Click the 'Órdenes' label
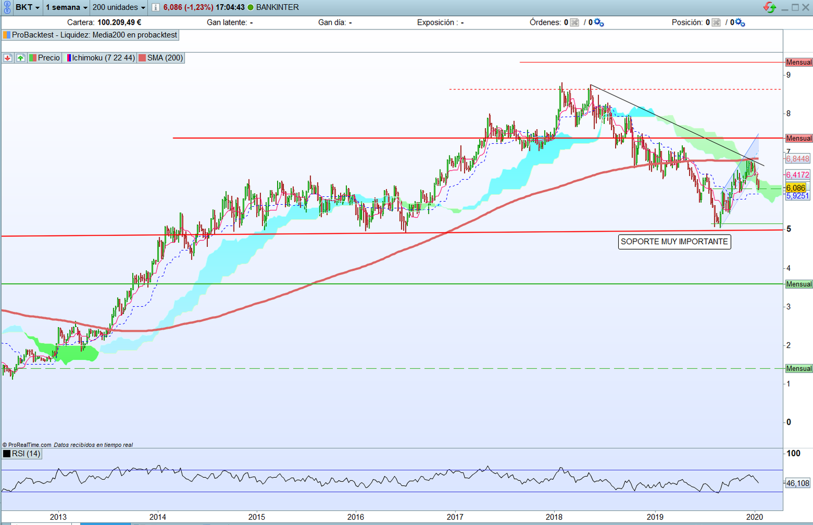Viewport: 813px width, 525px height. 546,23
